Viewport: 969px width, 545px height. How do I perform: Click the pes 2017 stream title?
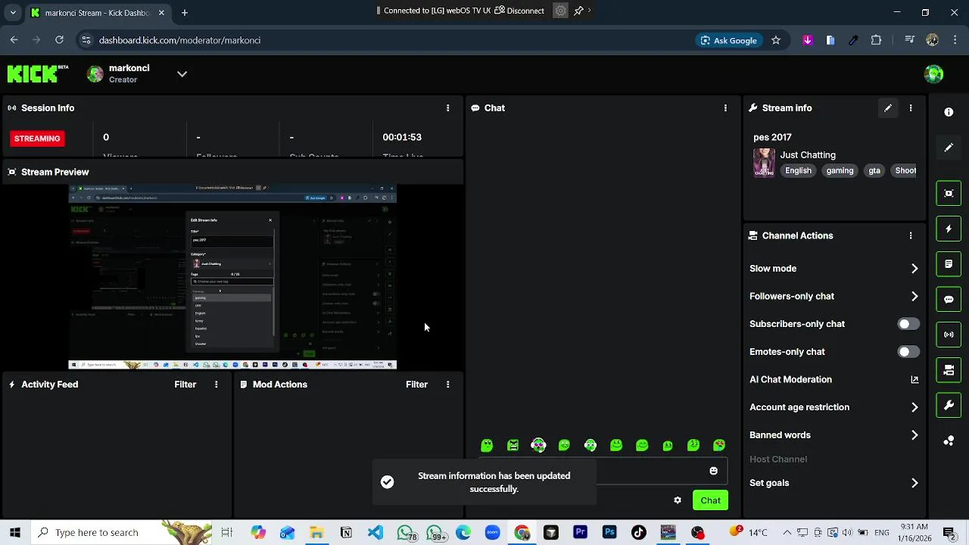(x=772, y=137)
